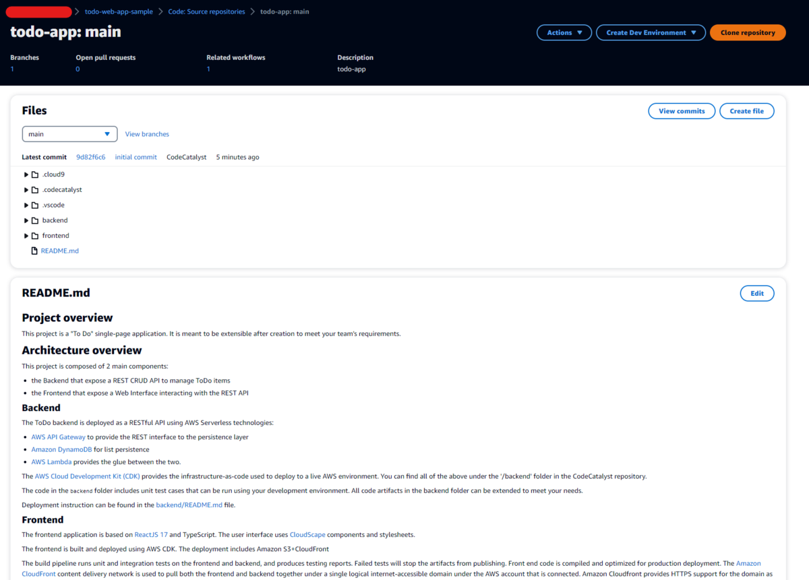Click the .codecatalyst folder name

click(62, 190)
